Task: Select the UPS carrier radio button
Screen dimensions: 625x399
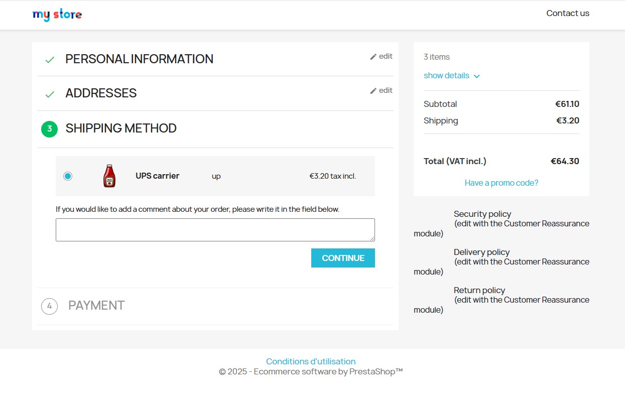Action: pos(68,176)
